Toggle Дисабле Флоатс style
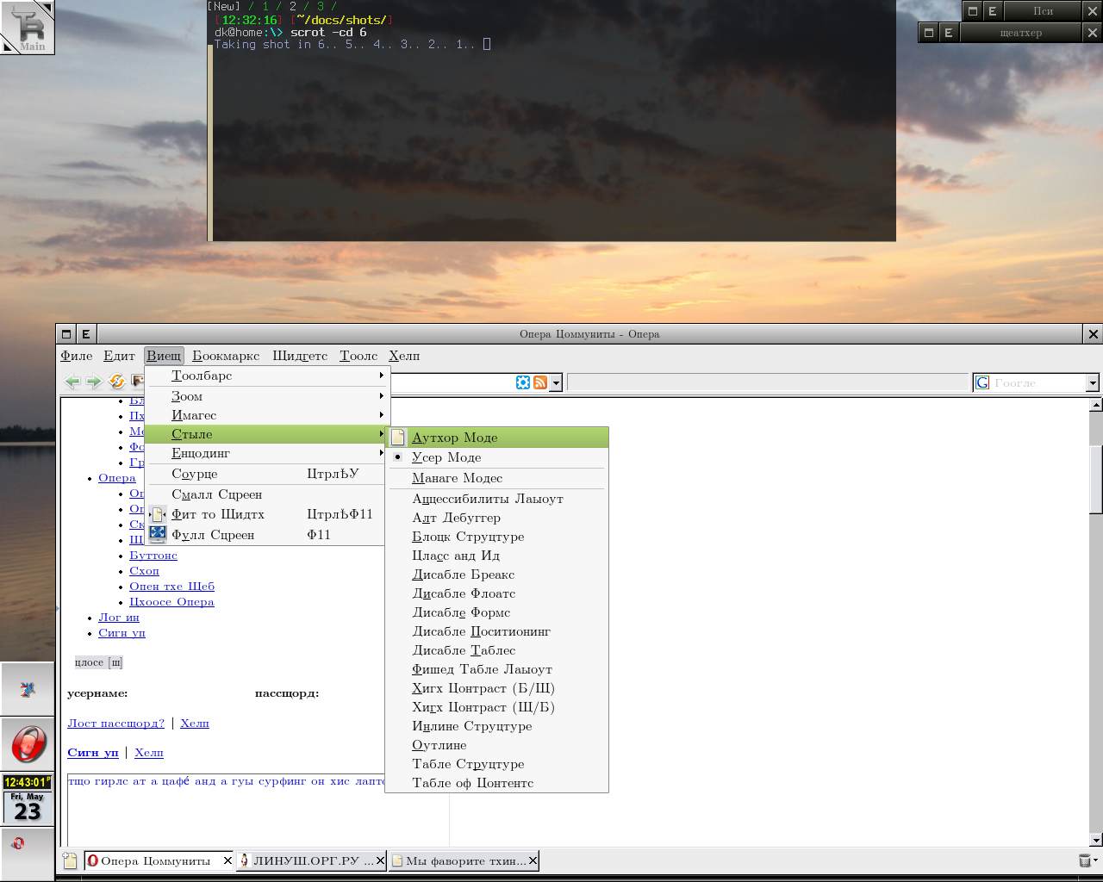 point(497,593)
